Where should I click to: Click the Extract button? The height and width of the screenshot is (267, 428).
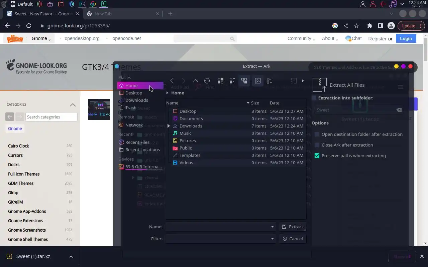pyautogui.click(x=293, y=227)
